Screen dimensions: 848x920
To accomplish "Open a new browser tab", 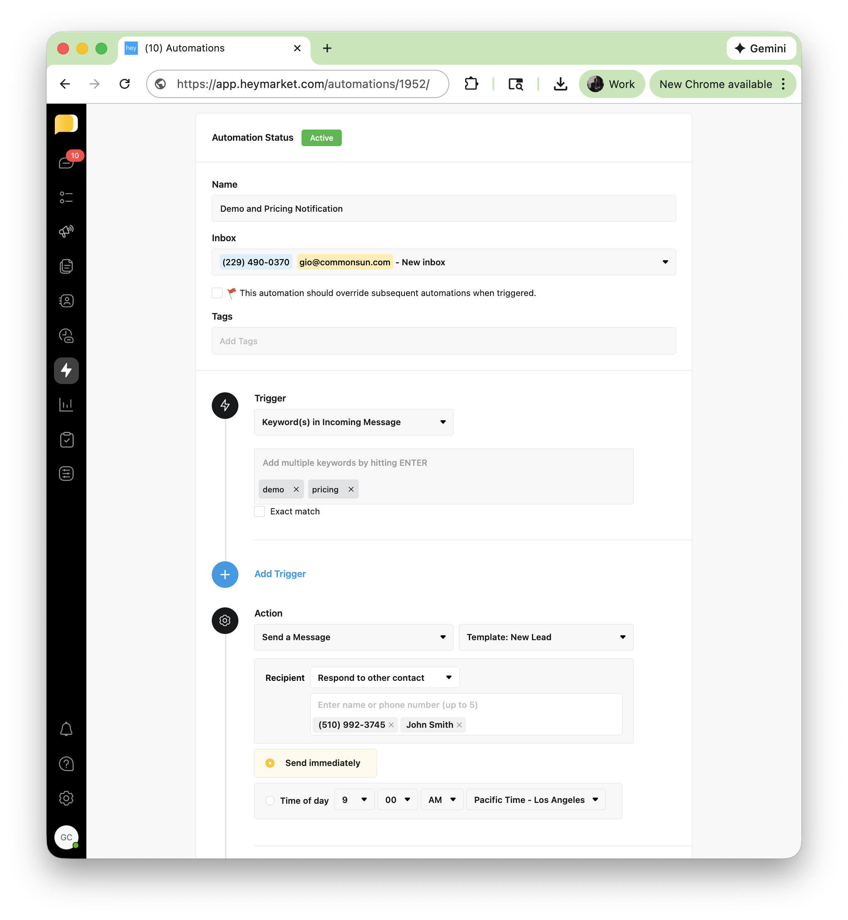I will pos(327,48).
